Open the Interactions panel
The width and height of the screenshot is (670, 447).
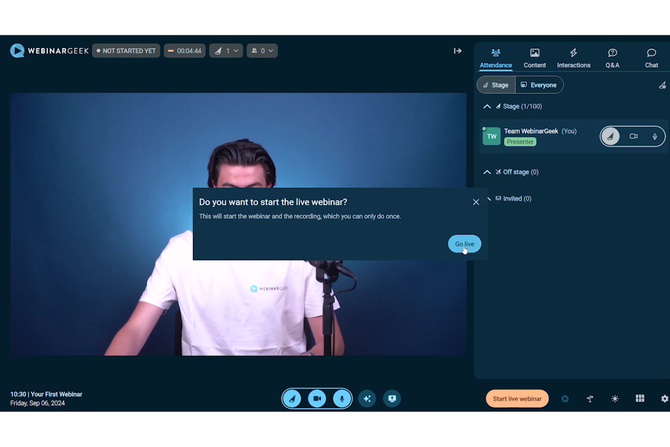[x=573, y=58]
